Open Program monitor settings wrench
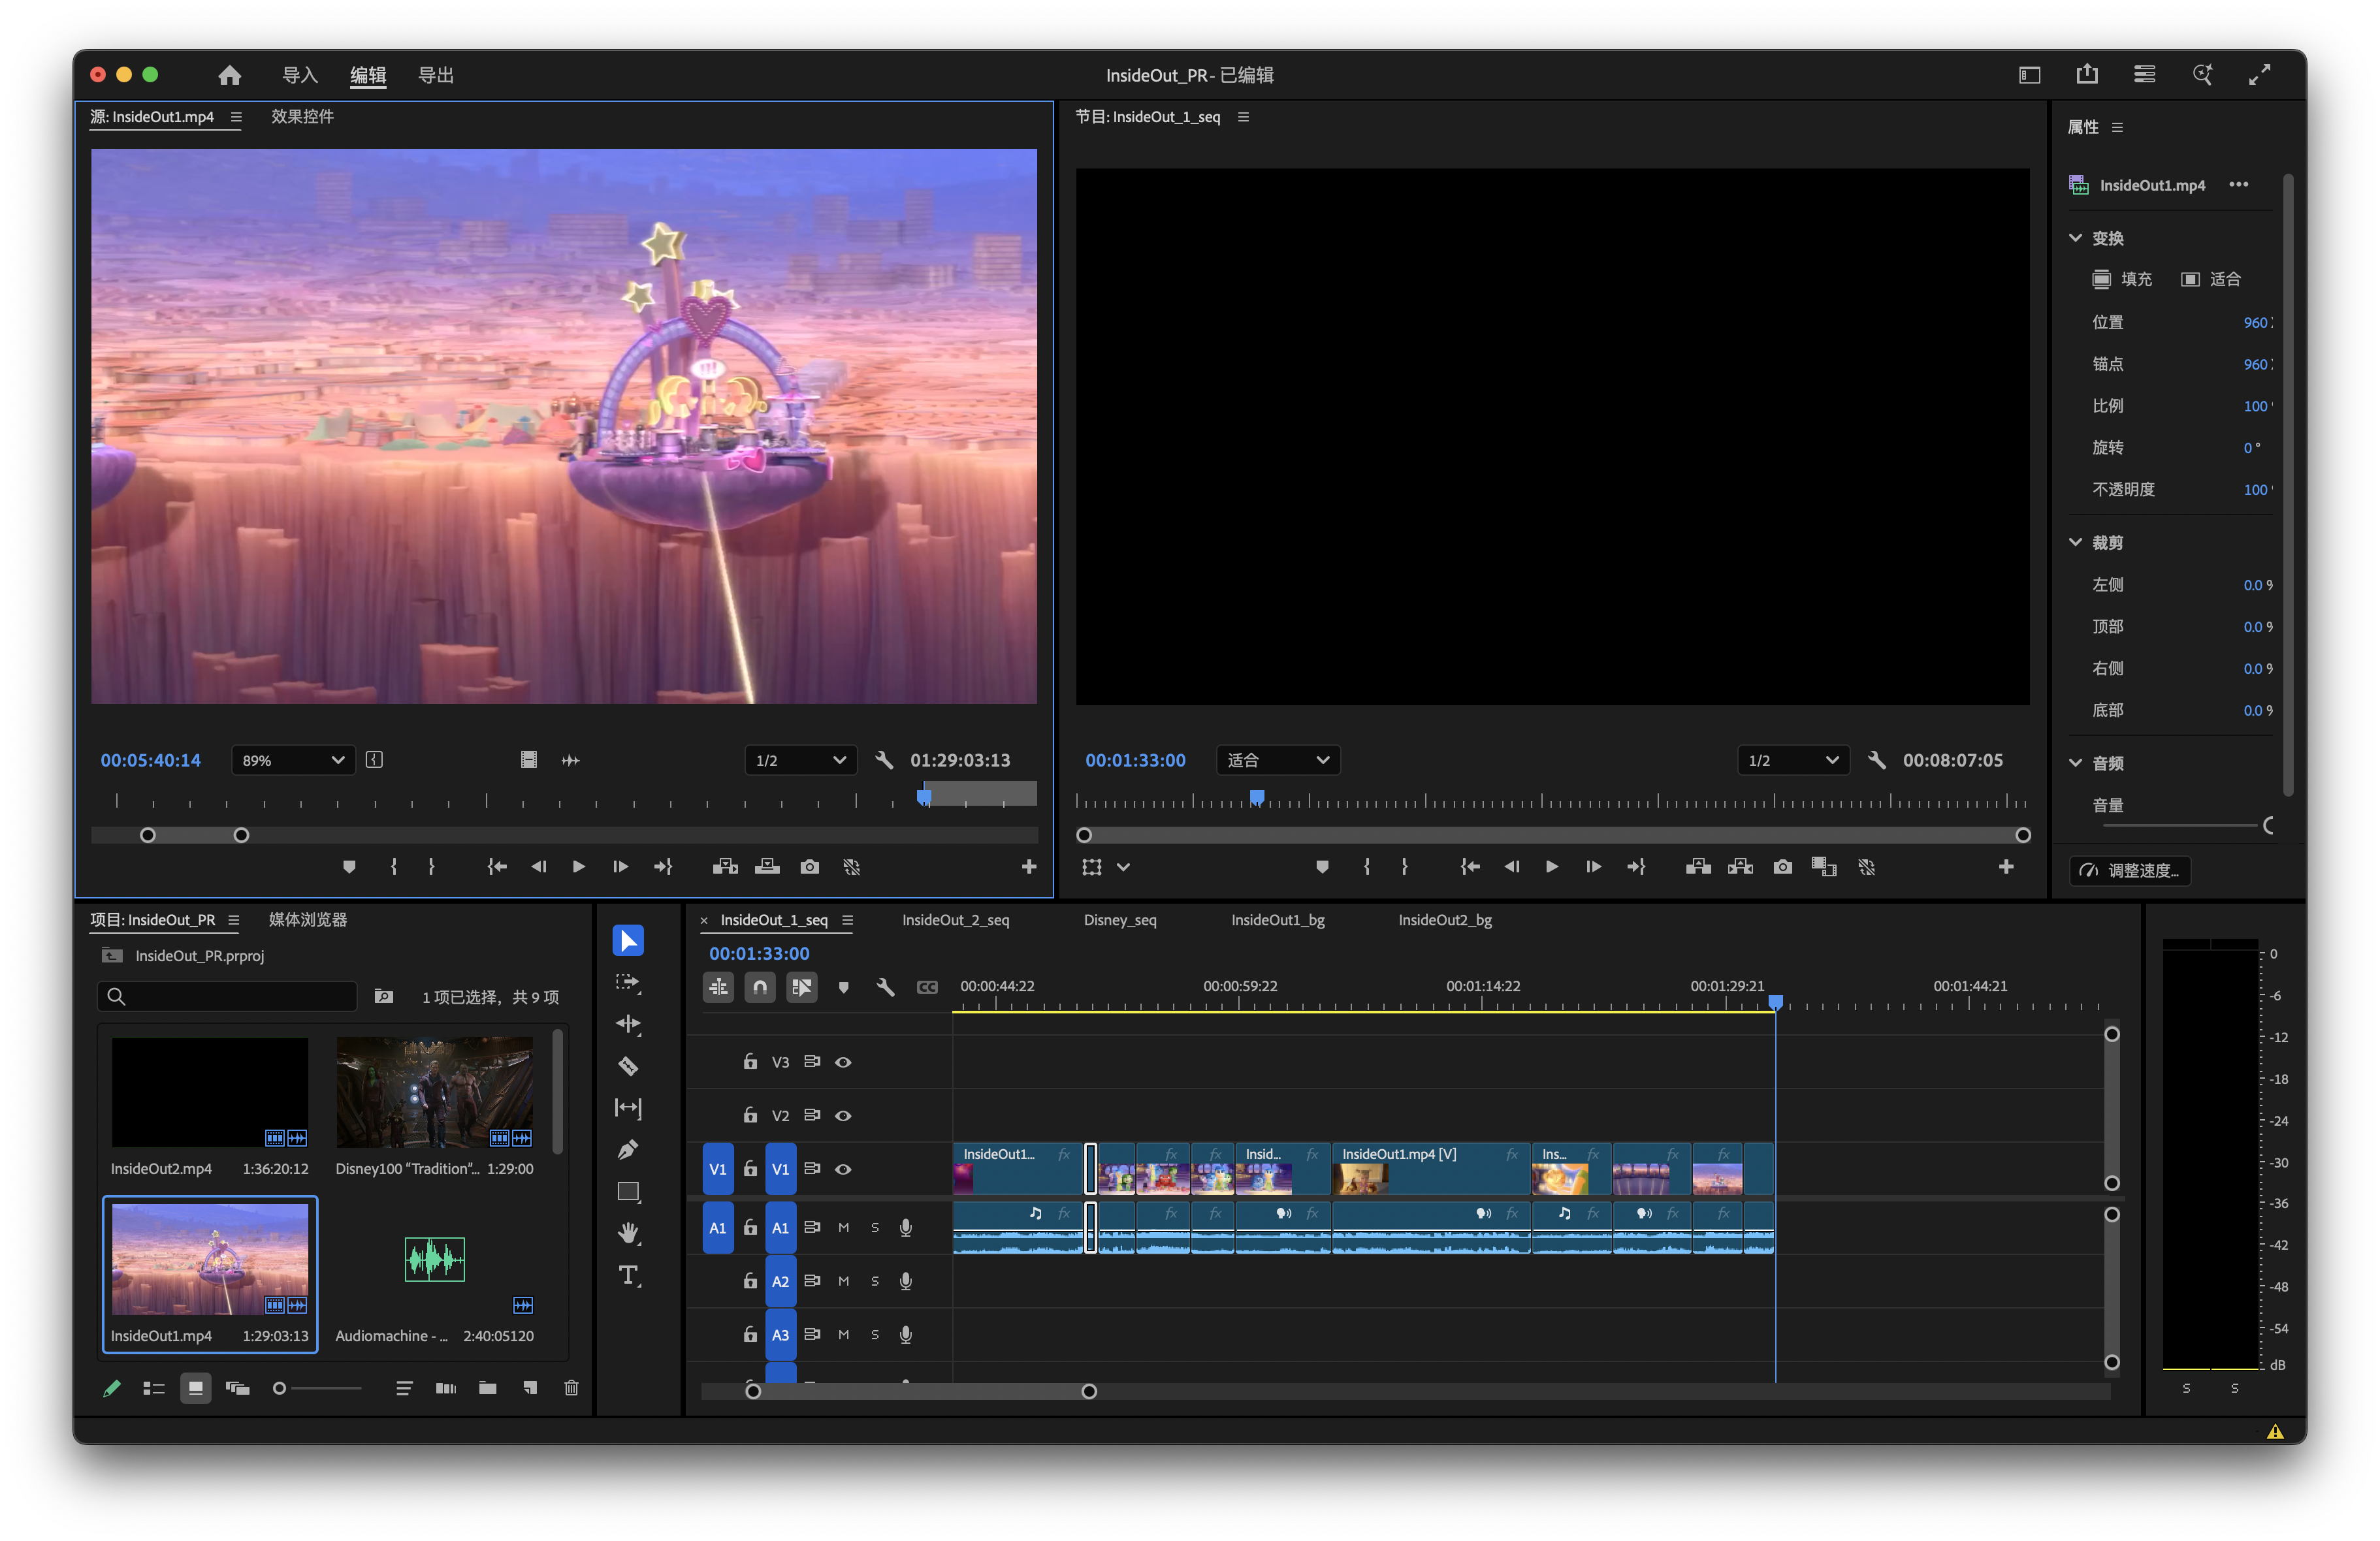 coord(1877,760)
